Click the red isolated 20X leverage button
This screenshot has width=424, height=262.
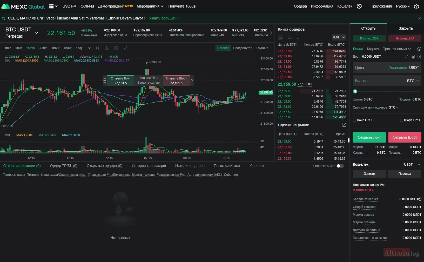(x=405, y=38)
